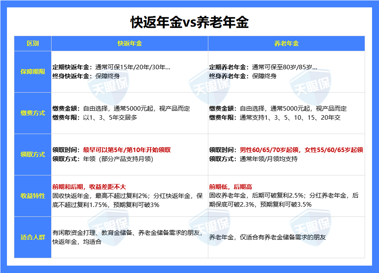379x273 pixels.
Task: Click the 适合人群 row label
Action: tap(33, 238)
